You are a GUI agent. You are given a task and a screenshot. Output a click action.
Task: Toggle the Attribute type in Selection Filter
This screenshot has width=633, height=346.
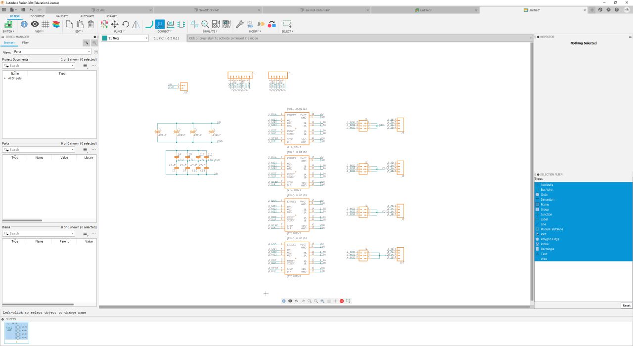(584, 185)
